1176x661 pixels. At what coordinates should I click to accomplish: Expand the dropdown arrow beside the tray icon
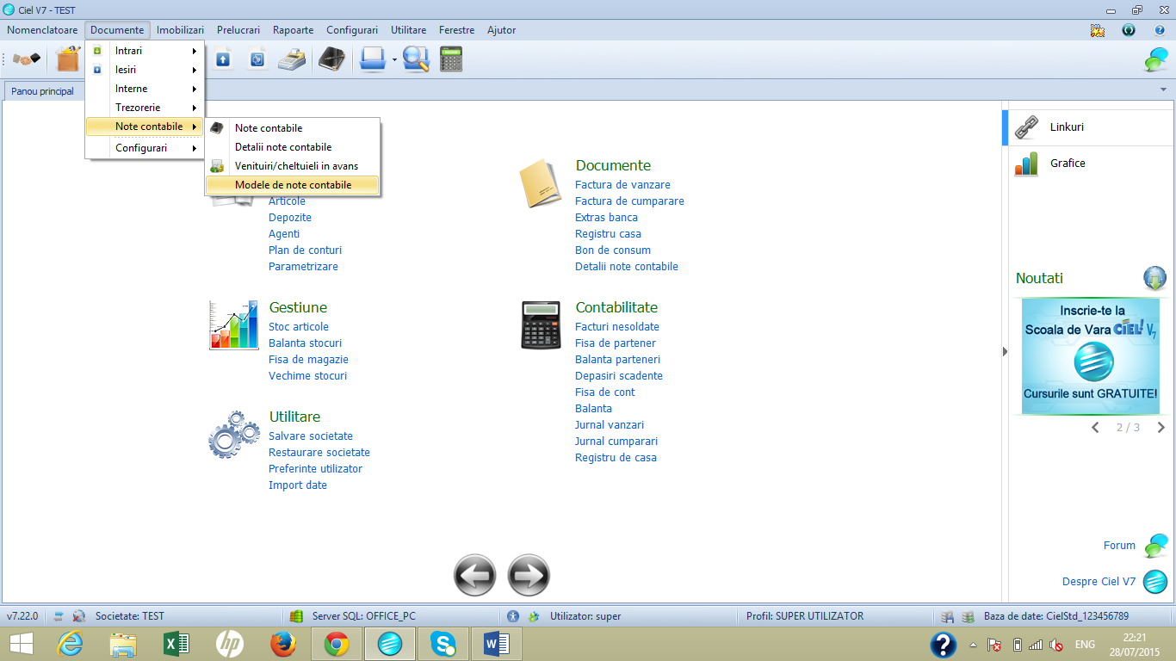[x=394, y=60]
